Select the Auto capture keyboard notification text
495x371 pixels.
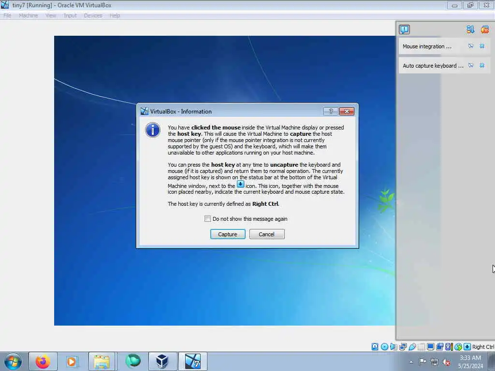tap(433, 66)
